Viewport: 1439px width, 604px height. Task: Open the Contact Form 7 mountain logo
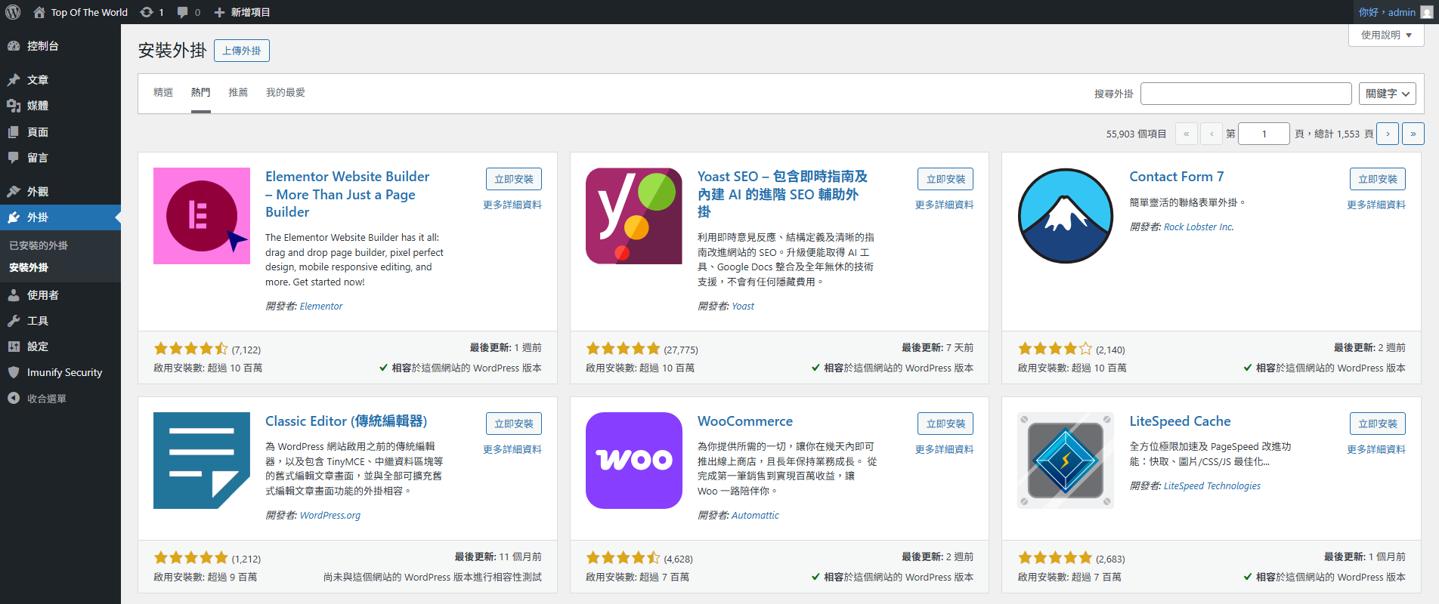coord(1066,216)
